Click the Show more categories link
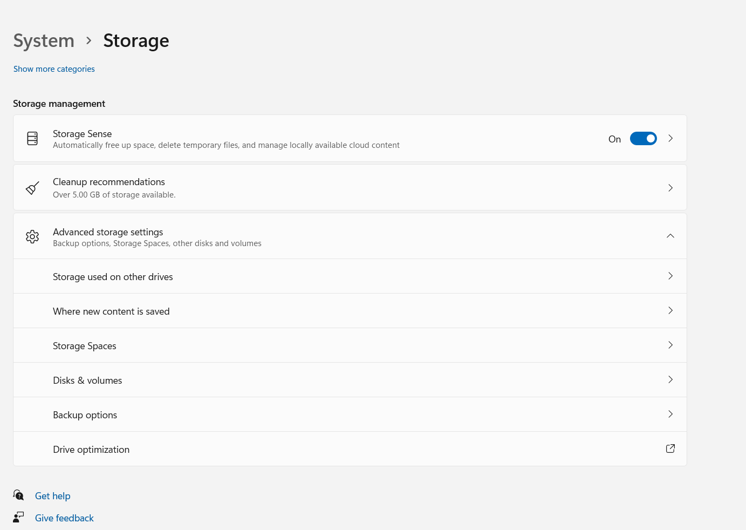 [x=54, y=69]
